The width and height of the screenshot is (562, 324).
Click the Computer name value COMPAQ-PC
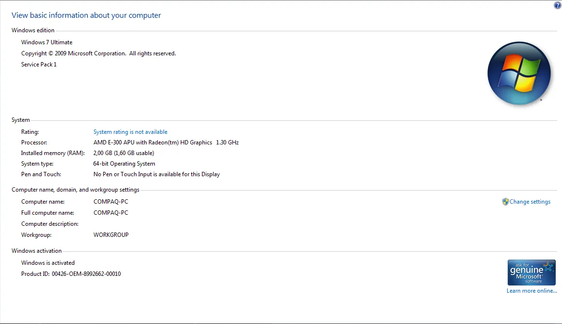click(111, 202)
